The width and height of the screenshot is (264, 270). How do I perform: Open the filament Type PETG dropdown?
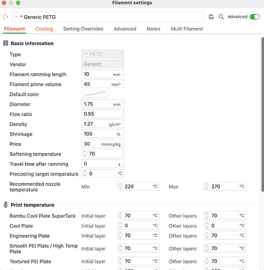(x=103, y=54)
